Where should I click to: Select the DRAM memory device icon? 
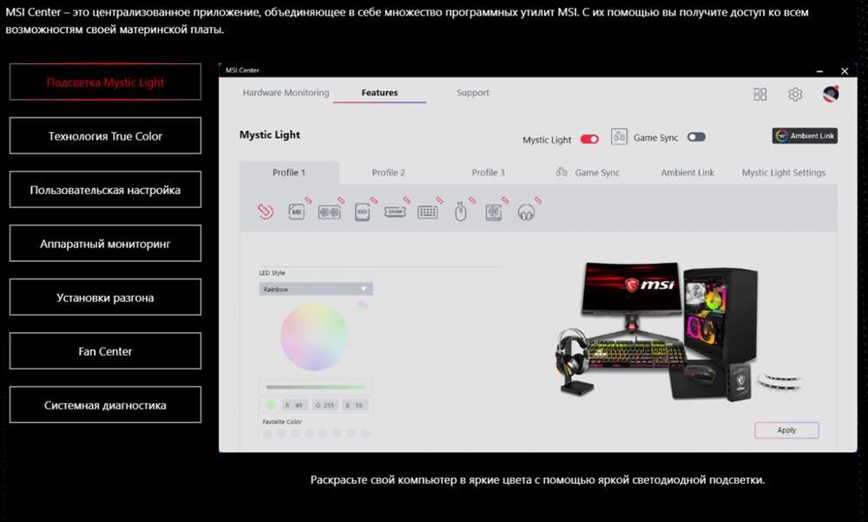coord(395,212)
